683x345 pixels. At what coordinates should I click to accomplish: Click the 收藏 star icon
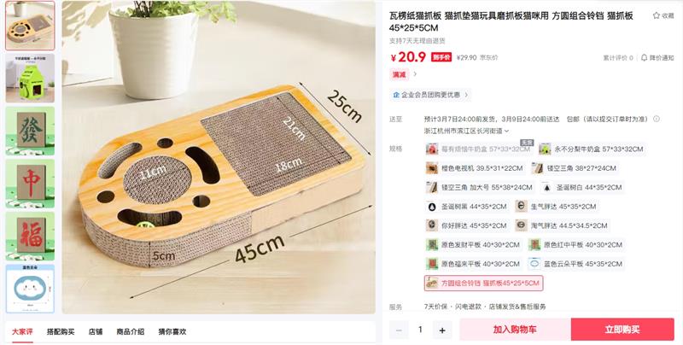656,15
